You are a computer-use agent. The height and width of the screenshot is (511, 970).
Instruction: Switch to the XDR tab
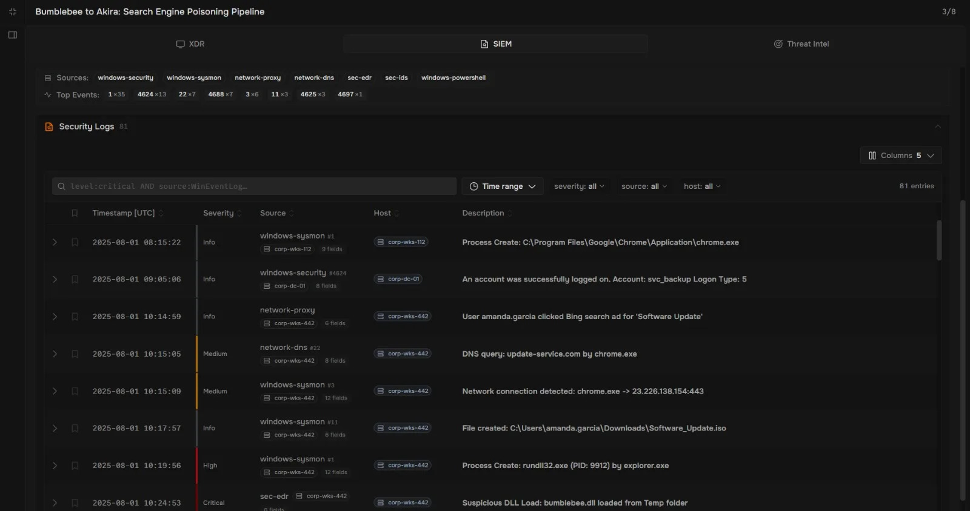point(190,44)
